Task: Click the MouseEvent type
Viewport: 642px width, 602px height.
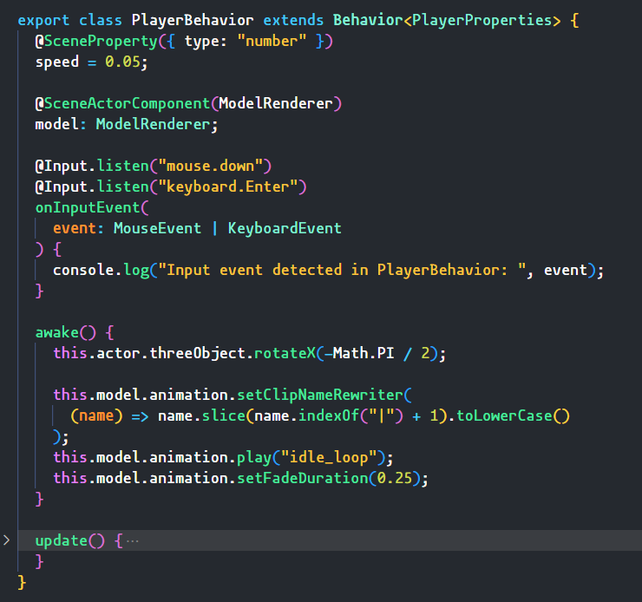Action: point(157,228)
